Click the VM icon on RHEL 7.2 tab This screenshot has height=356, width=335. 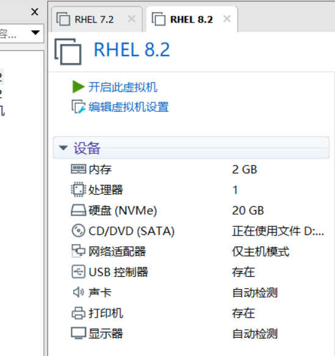[63, 19]
